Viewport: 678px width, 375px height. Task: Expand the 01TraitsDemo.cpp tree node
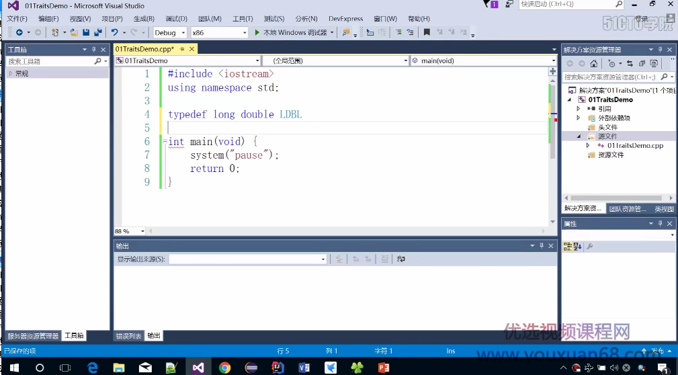588,145
